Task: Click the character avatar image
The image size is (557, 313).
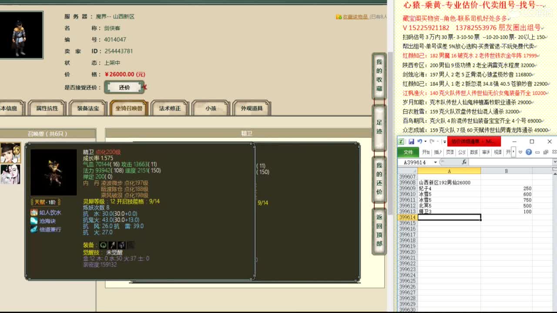Action: pos(21,35)
